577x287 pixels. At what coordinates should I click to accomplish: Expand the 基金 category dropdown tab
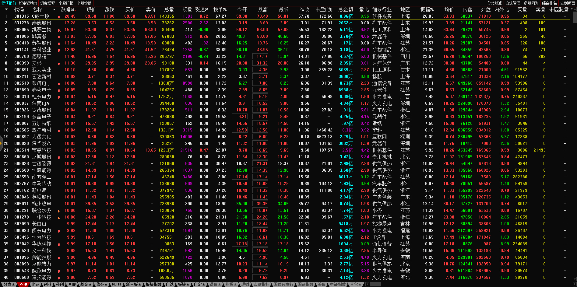click(86, 284)
